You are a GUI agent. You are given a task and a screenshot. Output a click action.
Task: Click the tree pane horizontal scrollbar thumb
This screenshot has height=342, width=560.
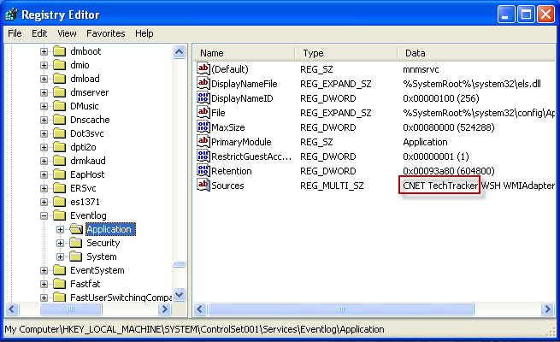click(71, 309)
